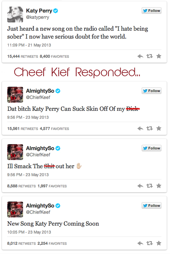Follow AlmightySo in the last tweet
Viewport: 170px width, 254px height.
click(x=152, y=206)
